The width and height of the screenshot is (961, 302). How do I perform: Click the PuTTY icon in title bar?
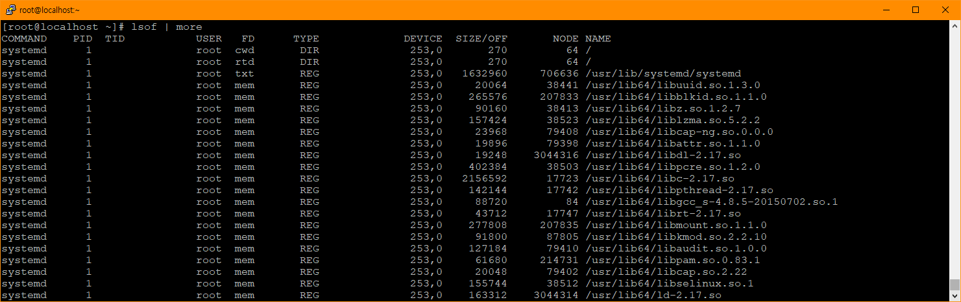click(10, 10)
